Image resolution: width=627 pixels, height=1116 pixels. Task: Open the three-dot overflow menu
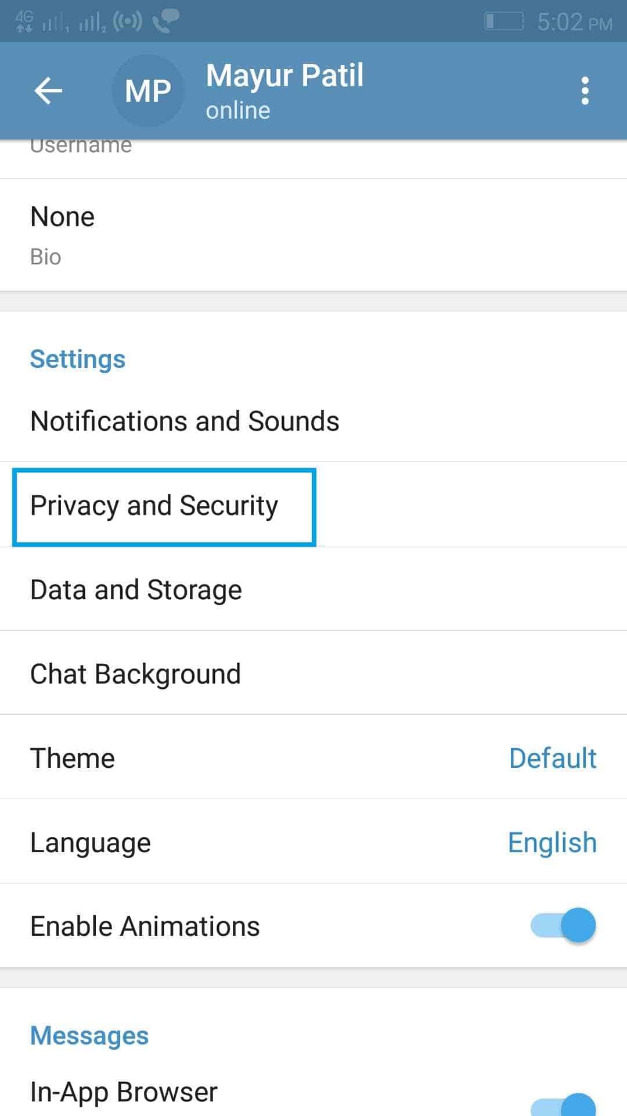point(585,91)
